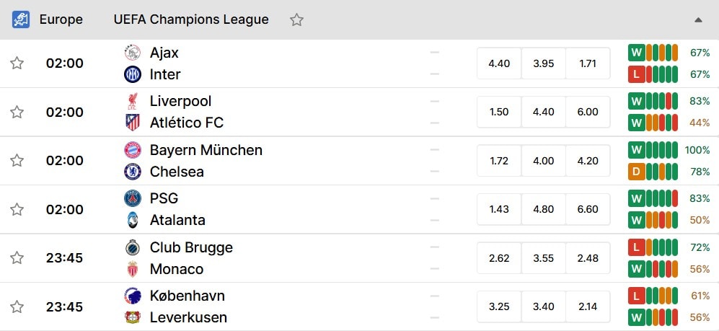Click the PSG club crest
This screenshot has width=719, height=331.
coord(133,198)
